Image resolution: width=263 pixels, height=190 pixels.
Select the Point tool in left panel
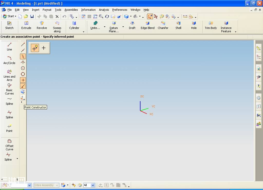10,128
